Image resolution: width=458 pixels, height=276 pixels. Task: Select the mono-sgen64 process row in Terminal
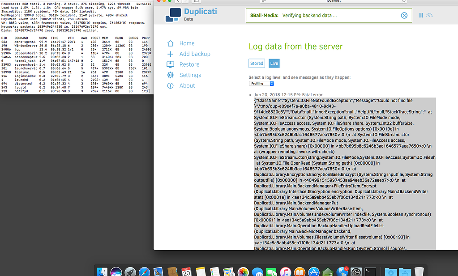pos(76,42)
